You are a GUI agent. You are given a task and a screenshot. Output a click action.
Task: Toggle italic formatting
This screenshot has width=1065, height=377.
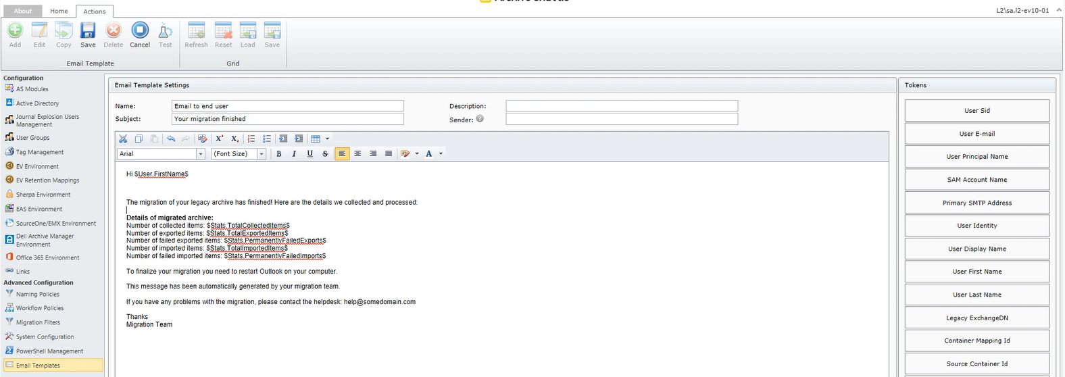[294, 154]
